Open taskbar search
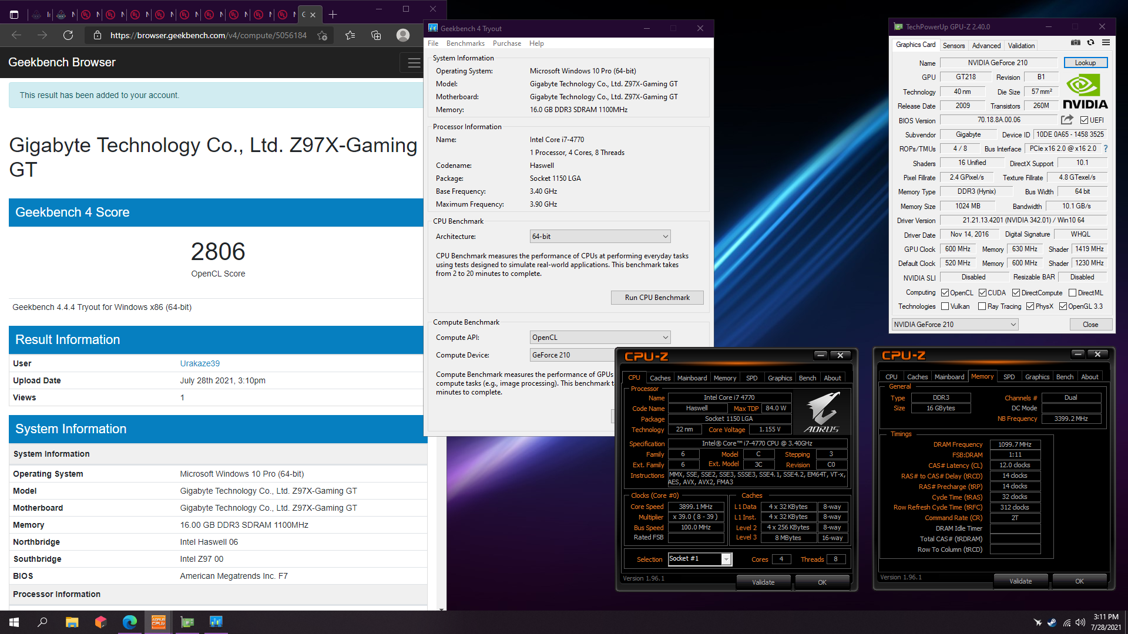This screenshot has height=634, width=1128. tap(42, 622)
